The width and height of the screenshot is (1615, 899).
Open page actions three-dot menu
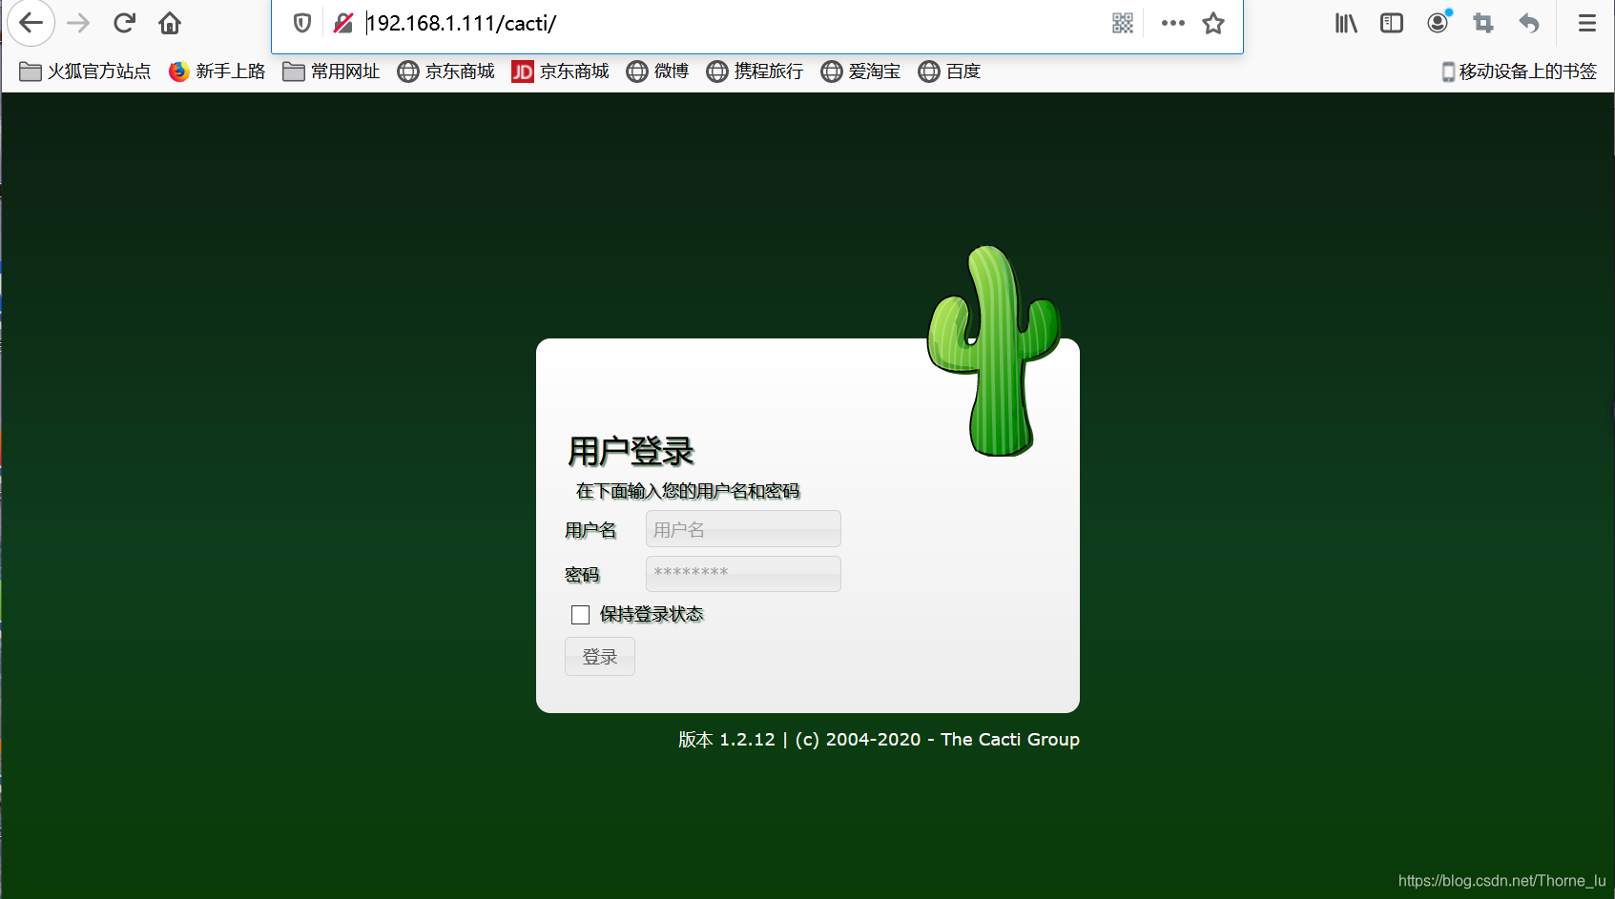[1172, 23]
